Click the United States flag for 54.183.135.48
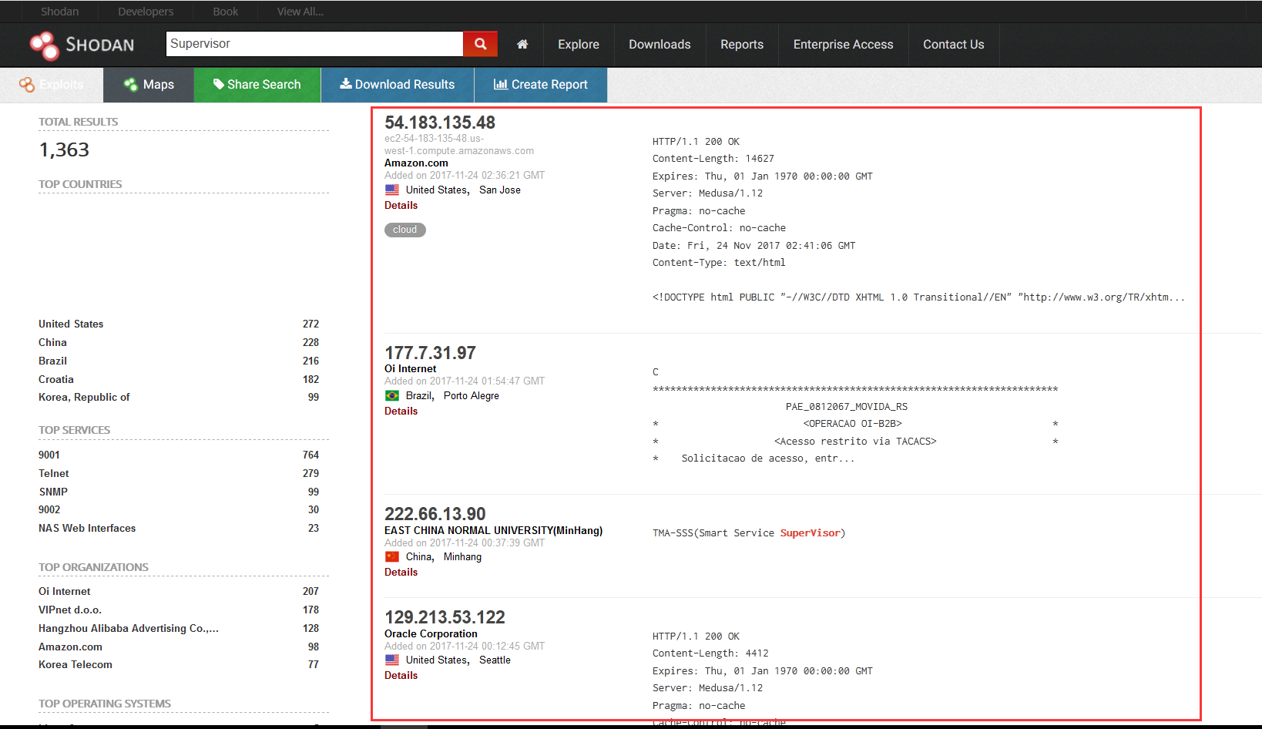 (x=392, y=190)
